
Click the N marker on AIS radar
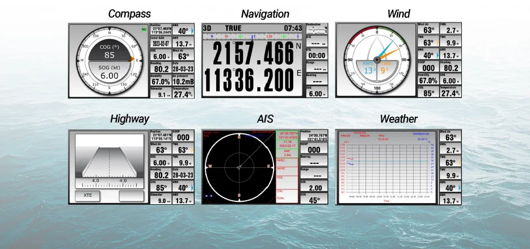pos(239,137)
